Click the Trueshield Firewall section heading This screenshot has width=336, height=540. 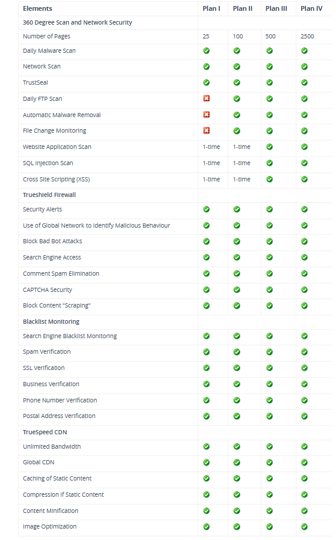tap(49, 195)
